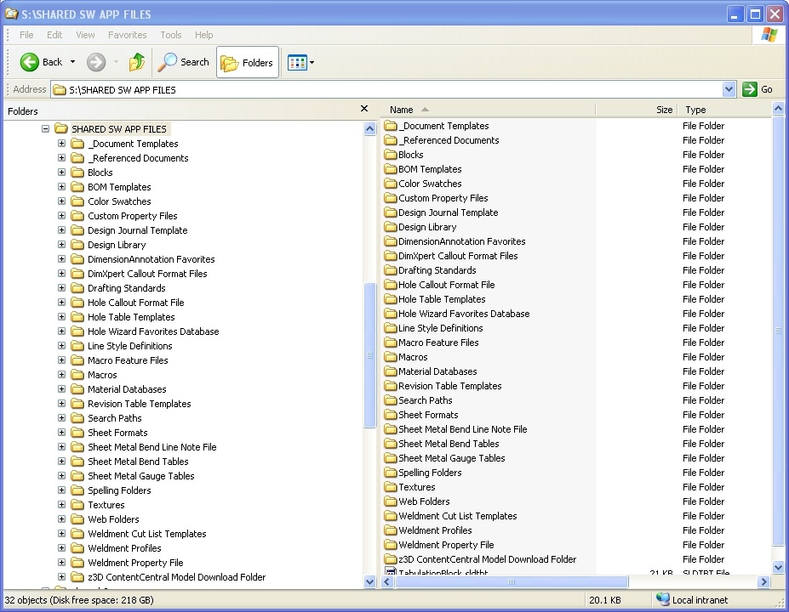The image size is (789, 612).
Task: Open the Help menu
Action: 203,35
